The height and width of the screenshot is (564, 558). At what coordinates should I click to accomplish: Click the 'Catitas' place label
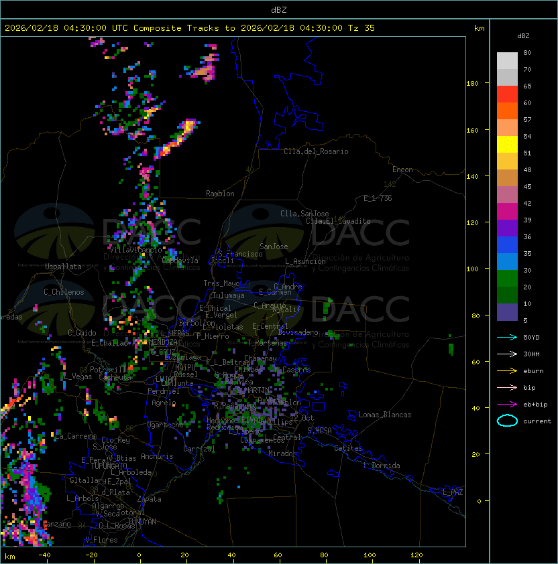[x=348, y=448]
